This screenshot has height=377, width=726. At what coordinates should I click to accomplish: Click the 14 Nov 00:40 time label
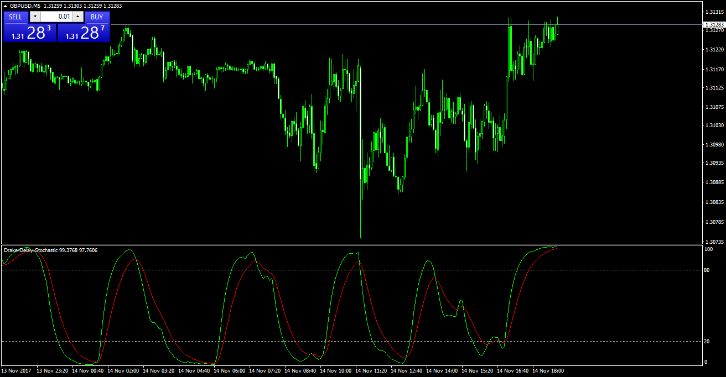(88, 371)
